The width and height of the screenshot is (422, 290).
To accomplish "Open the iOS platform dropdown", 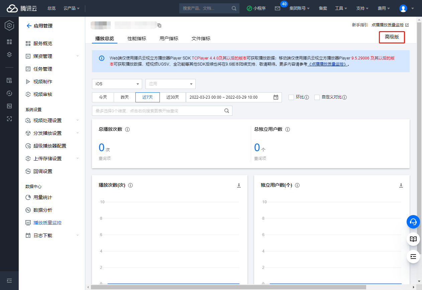I will (117, 84).
